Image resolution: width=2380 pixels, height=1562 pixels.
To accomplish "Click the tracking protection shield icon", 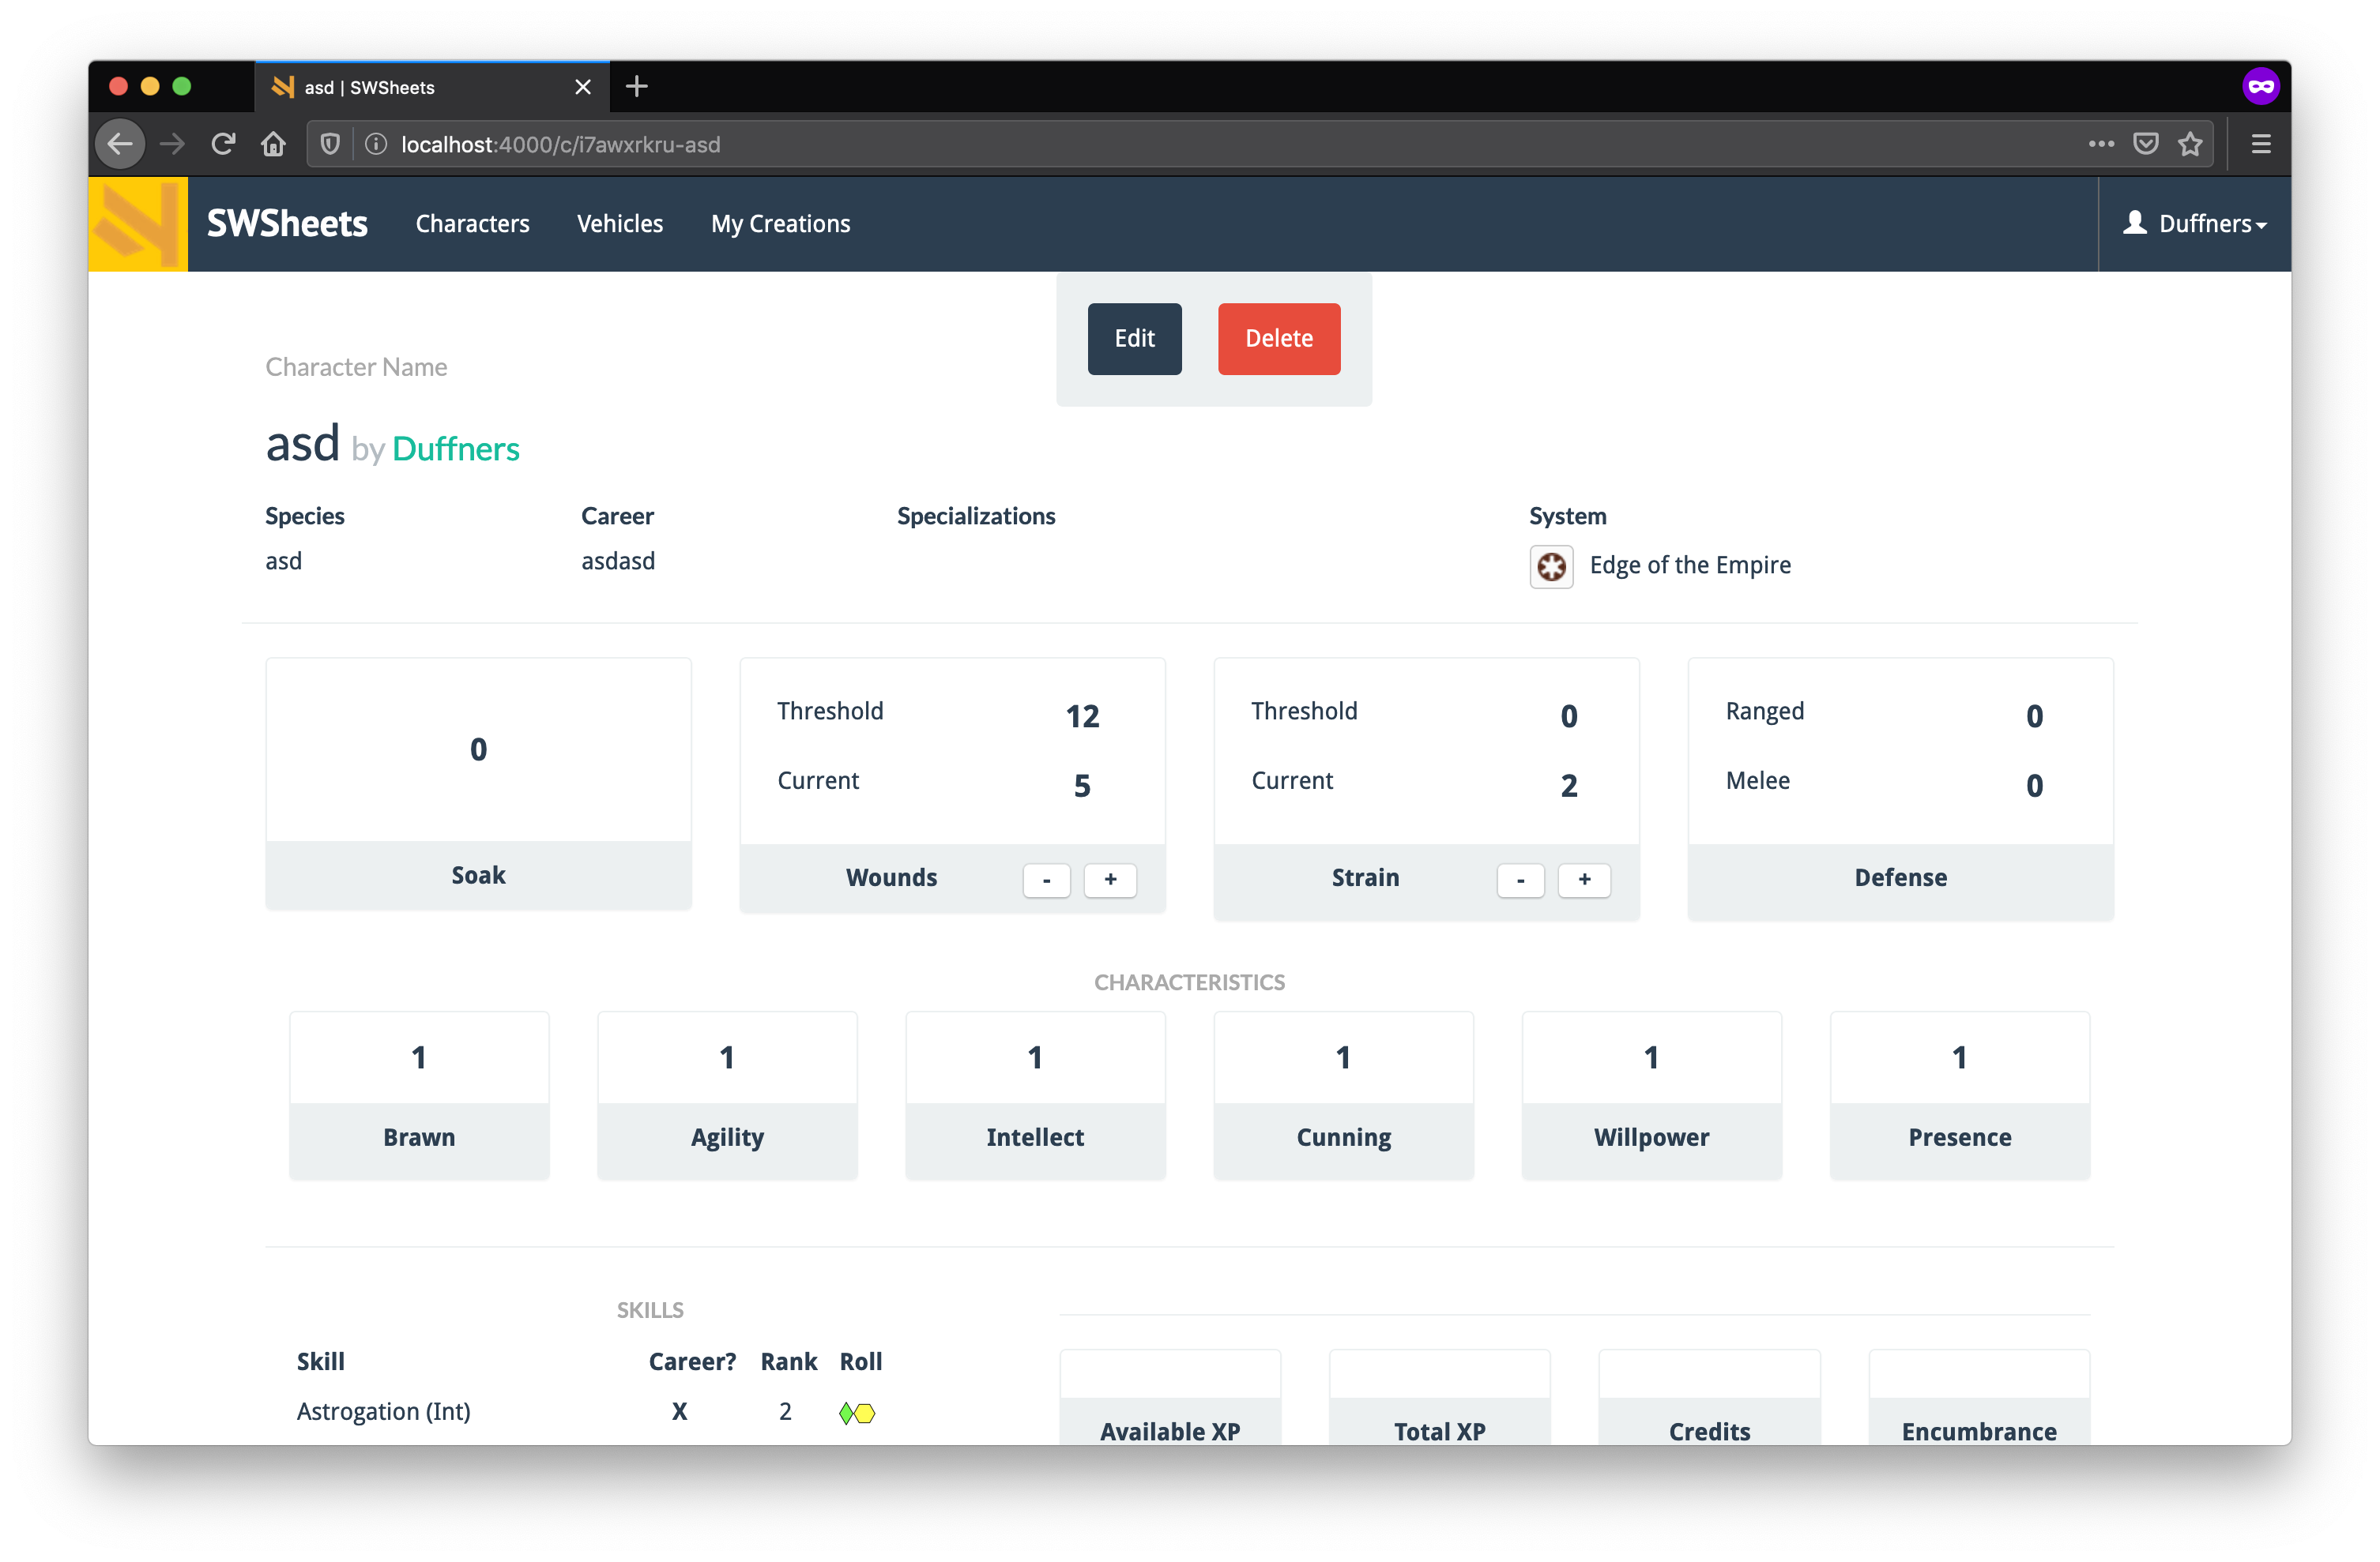I will point(330,144).
